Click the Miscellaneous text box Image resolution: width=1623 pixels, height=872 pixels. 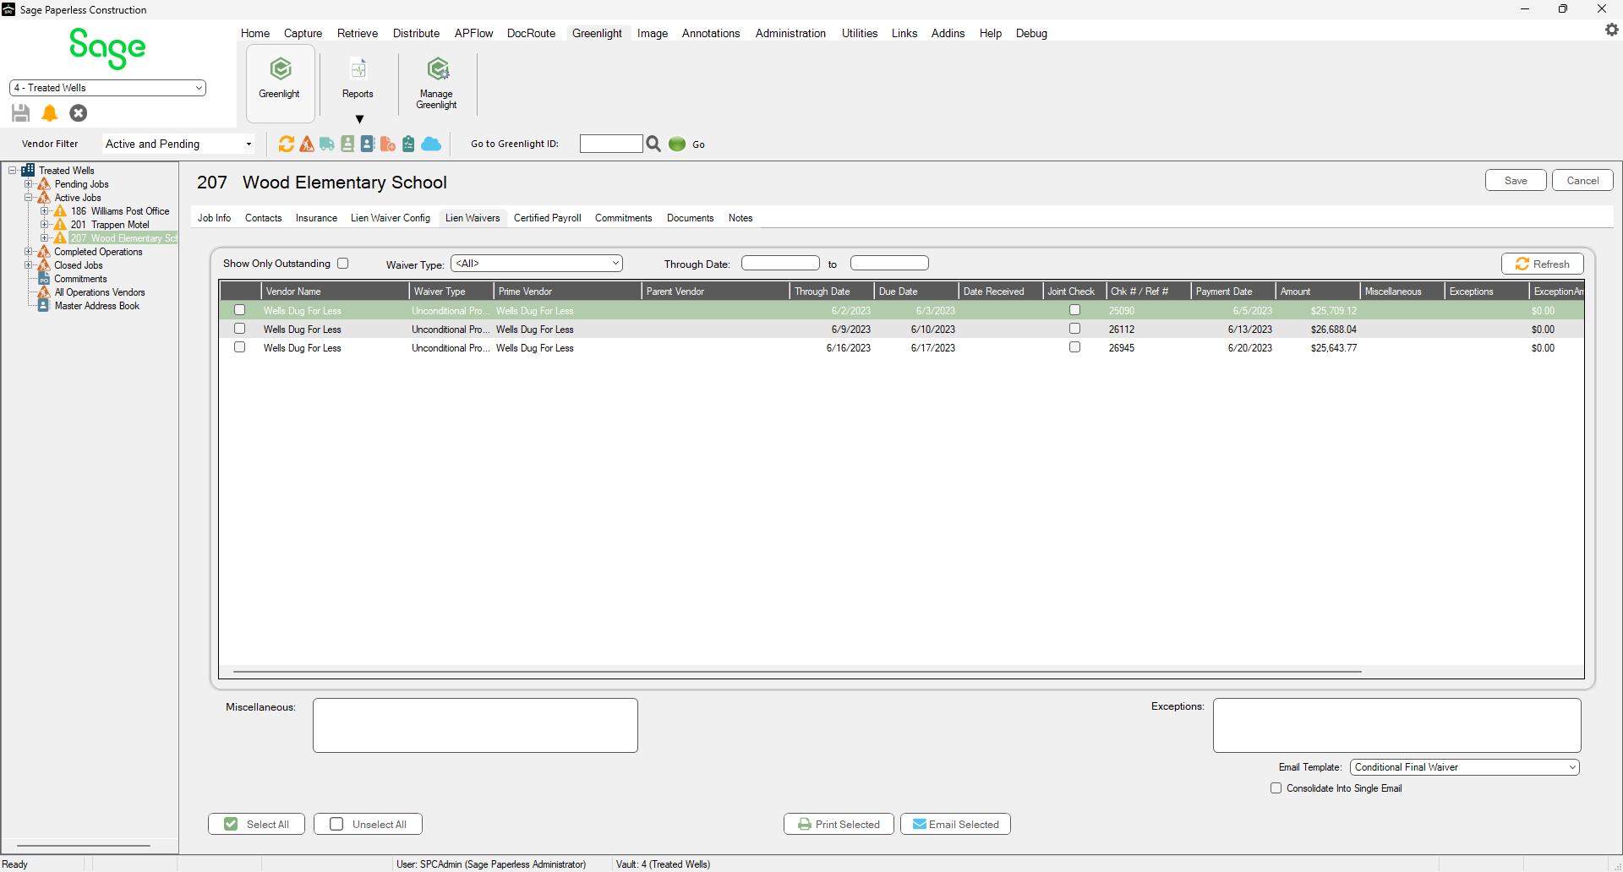pyautogui.click(x=475, y=725)
